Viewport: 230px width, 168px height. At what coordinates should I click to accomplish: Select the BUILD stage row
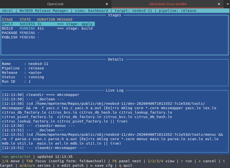[47, 28]
